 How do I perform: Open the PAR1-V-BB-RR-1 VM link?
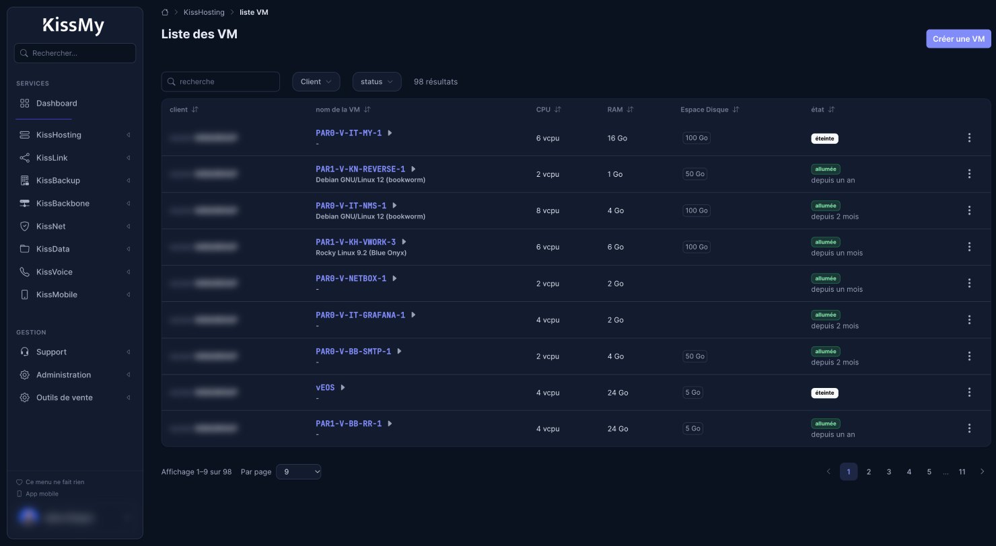349,424
